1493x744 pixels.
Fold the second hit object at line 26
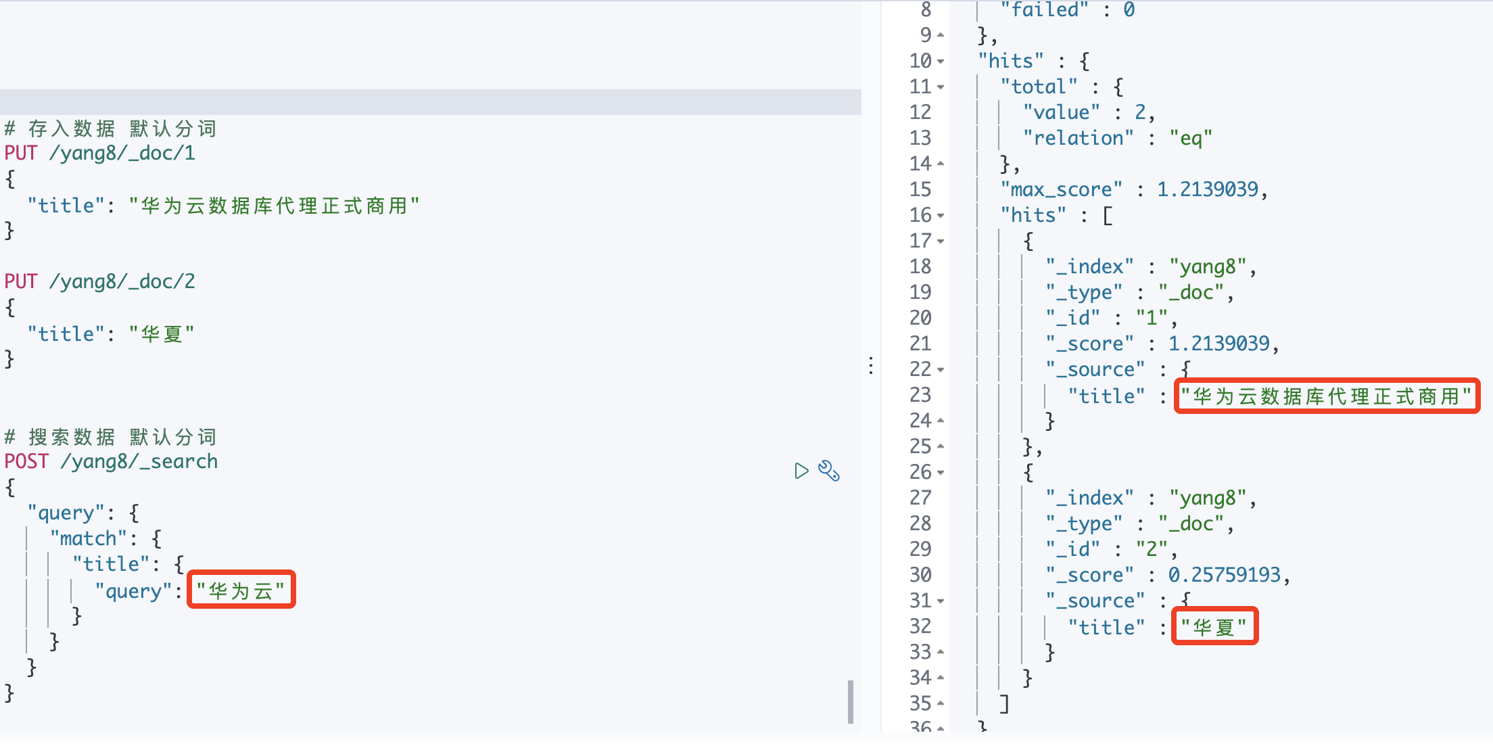point(941,473)
